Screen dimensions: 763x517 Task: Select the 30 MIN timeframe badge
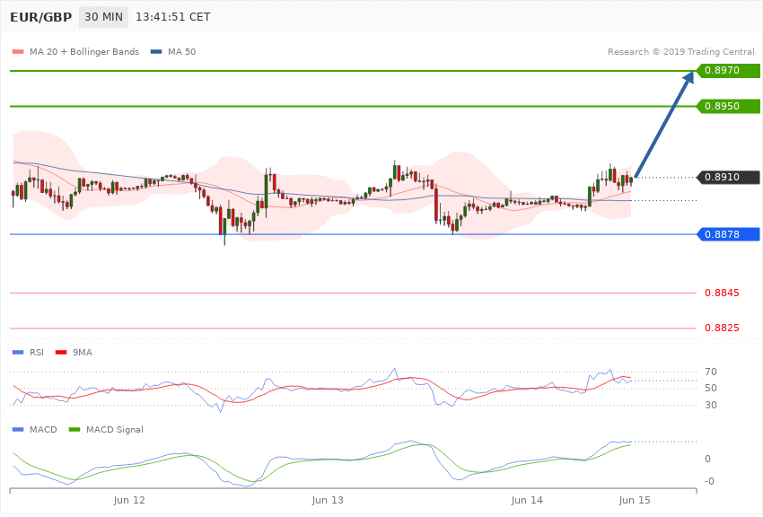(x=103, y=17)
